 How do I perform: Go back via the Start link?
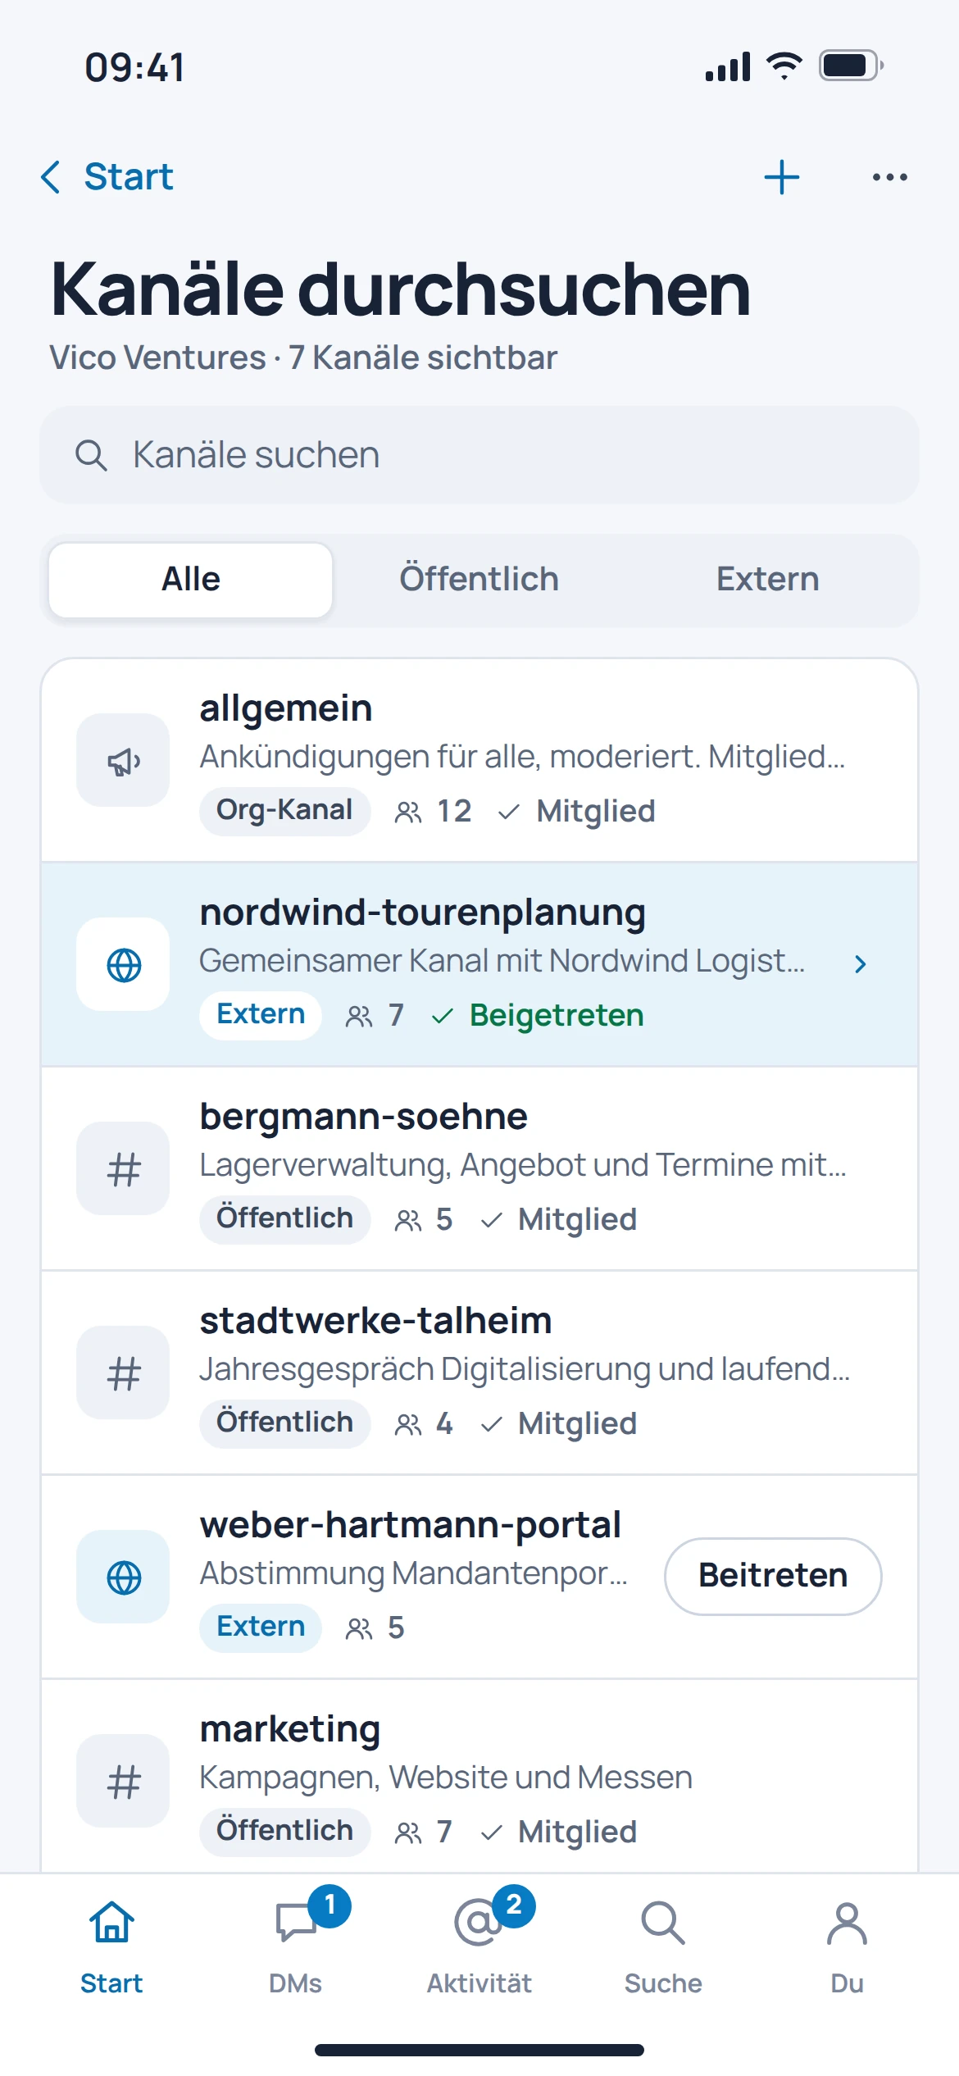(x=129, y=177)
